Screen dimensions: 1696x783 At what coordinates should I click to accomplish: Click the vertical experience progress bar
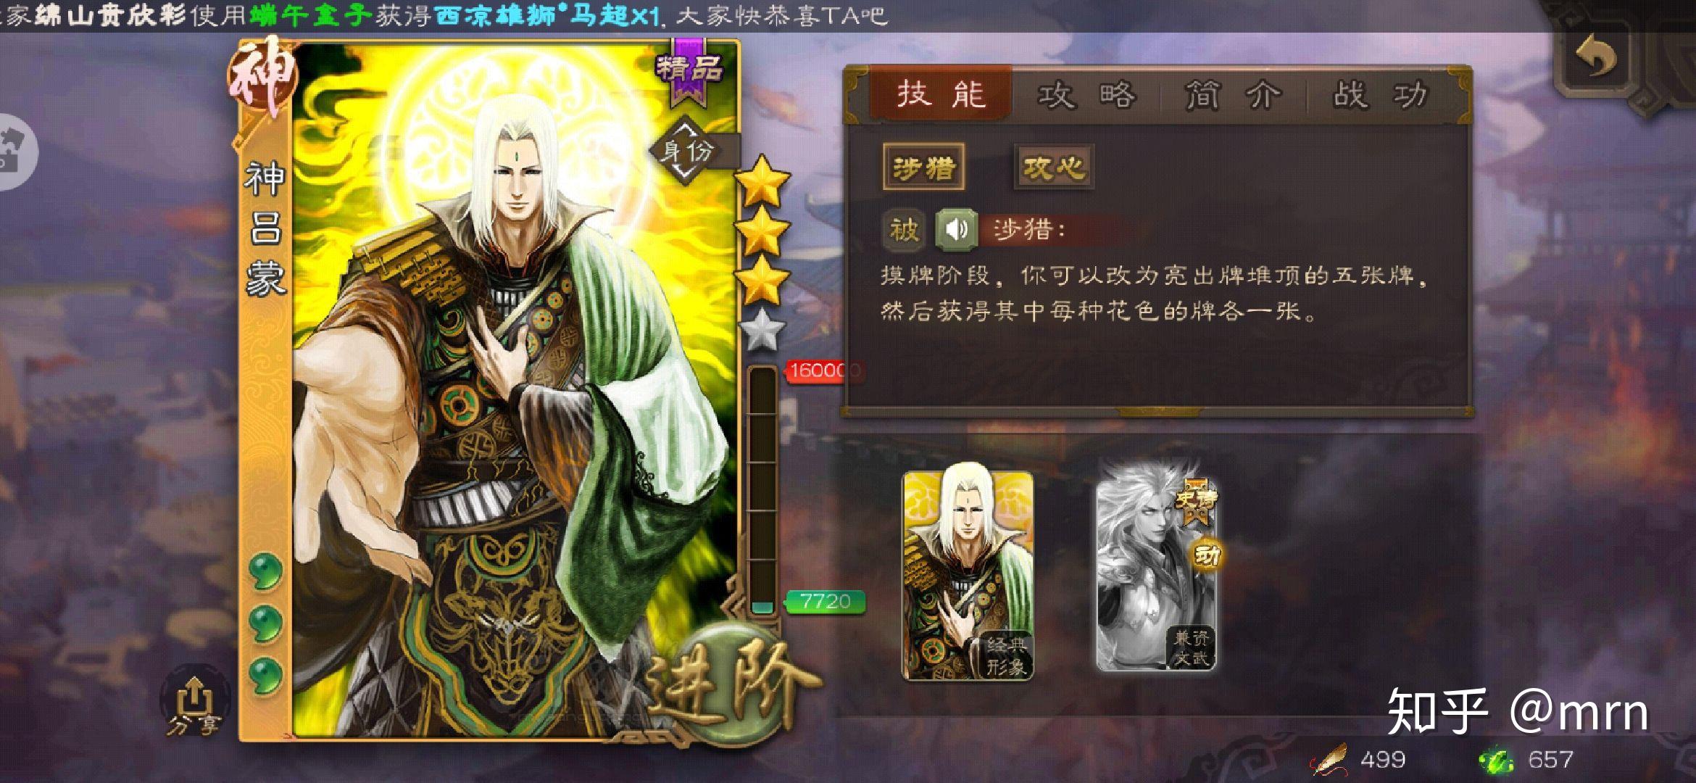point(762,490)
